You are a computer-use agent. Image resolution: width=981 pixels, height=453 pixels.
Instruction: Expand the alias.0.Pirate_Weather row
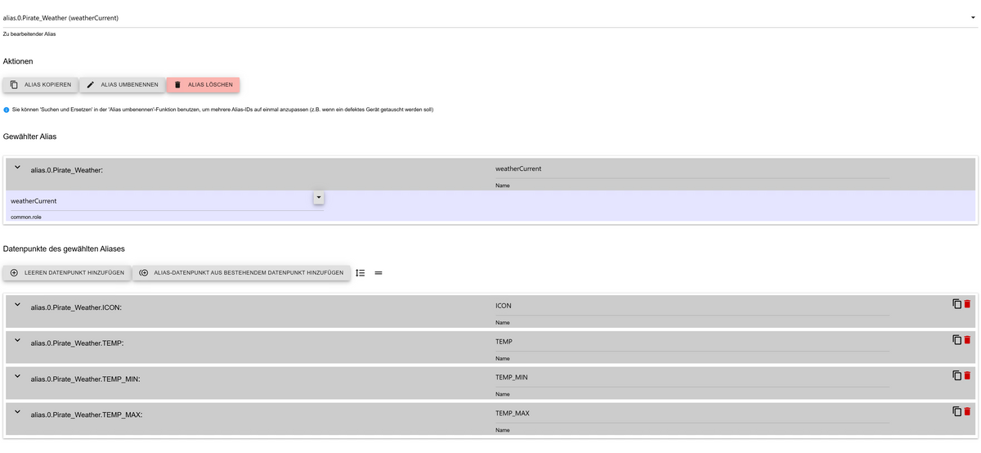point(17,168)
